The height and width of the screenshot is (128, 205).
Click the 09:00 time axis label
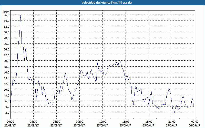click(x=79, y=122)
